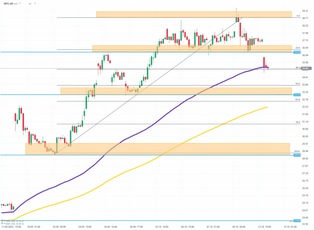This screenshot has height=230, width=314.
Task: Open EMA 100 indicator settings icon
Action: tap(2, 223)
